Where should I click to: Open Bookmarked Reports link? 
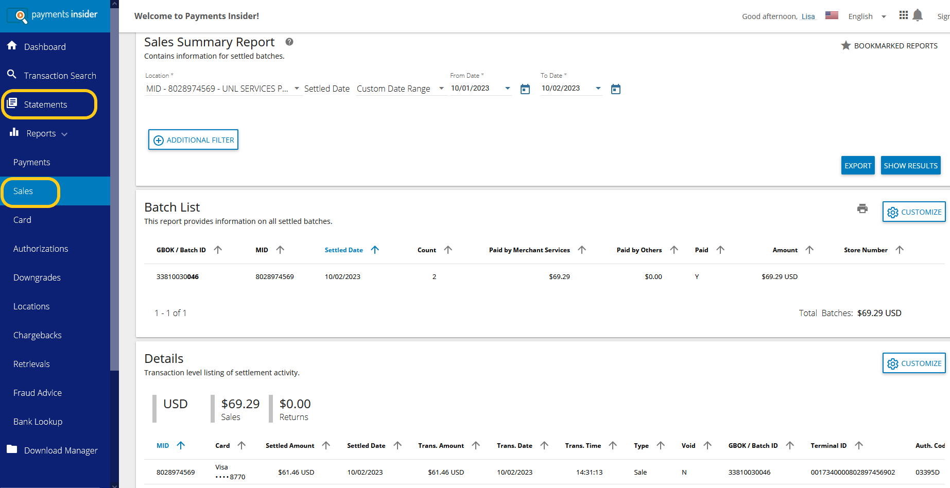pos(895,46)
